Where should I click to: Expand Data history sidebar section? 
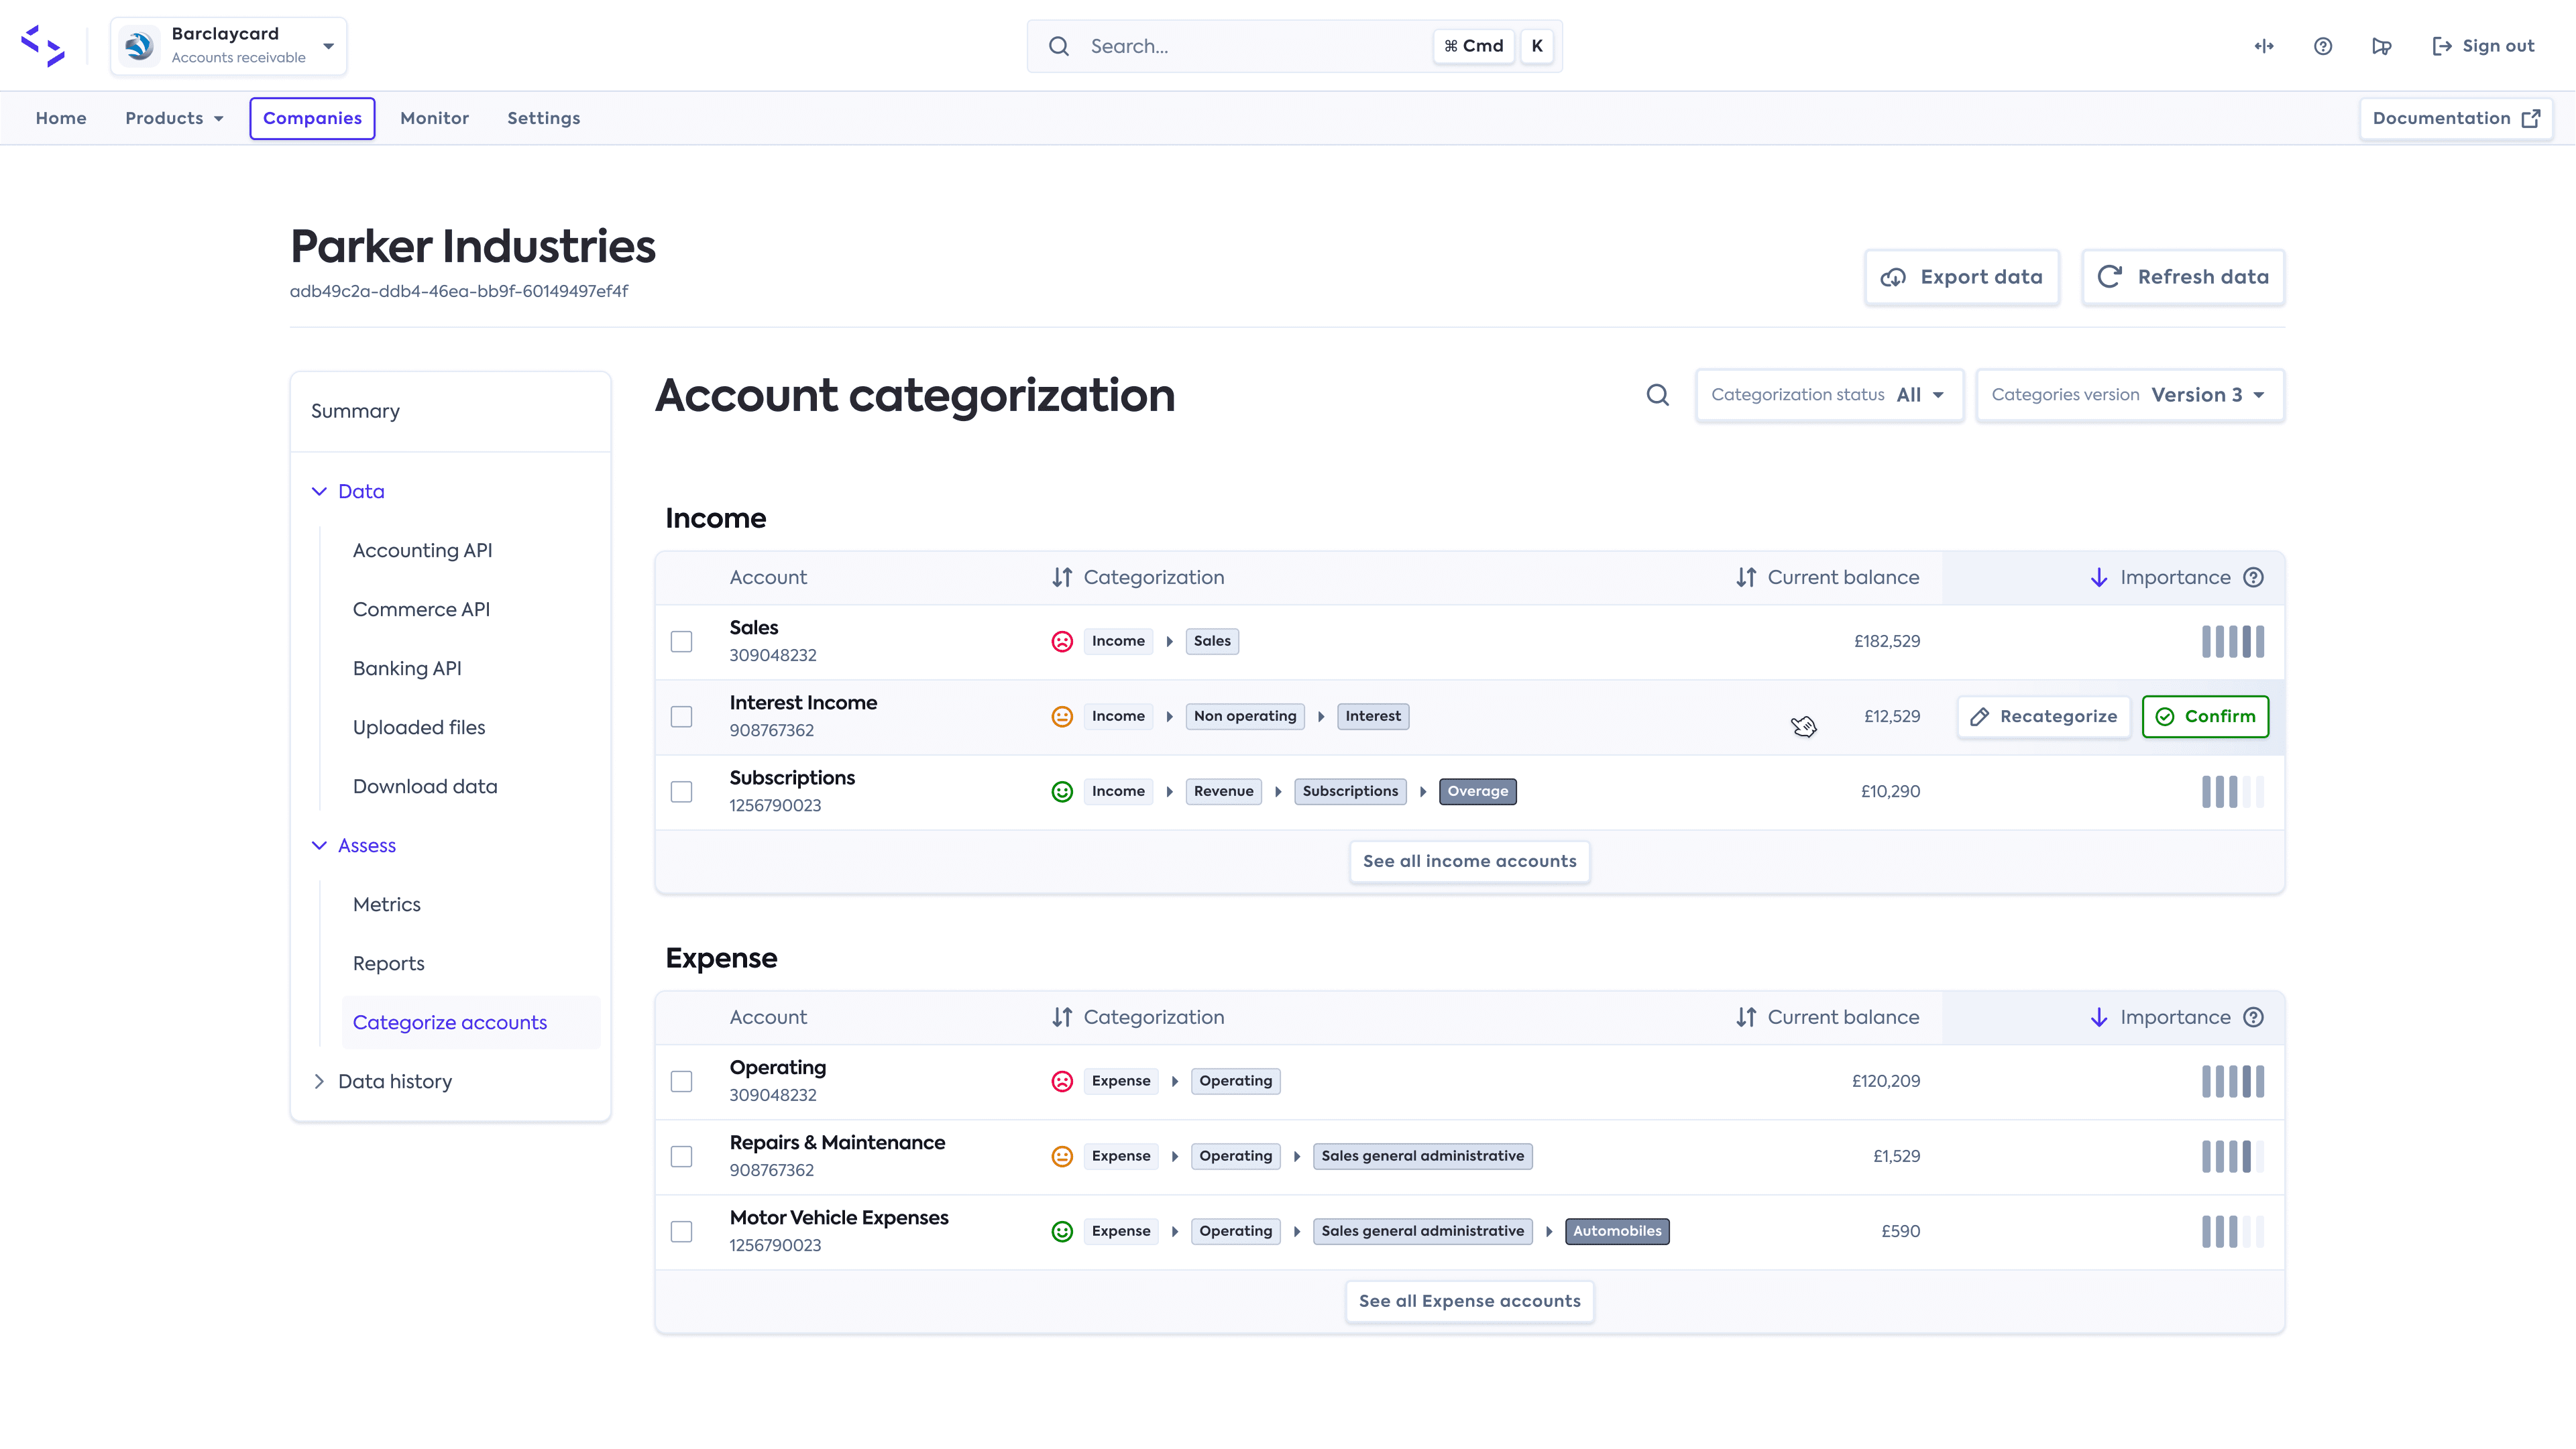pyautogui.click(x=394, y=1081)
